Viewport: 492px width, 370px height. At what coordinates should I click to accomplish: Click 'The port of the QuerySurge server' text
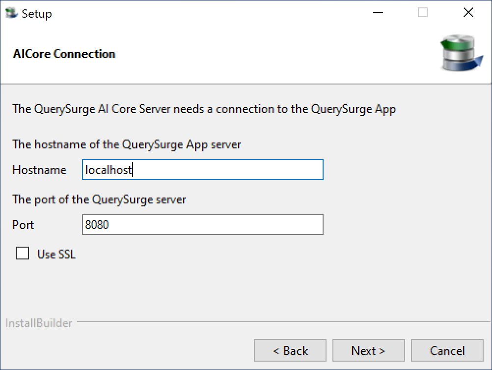pyautogui.click(x=99, y=200)
